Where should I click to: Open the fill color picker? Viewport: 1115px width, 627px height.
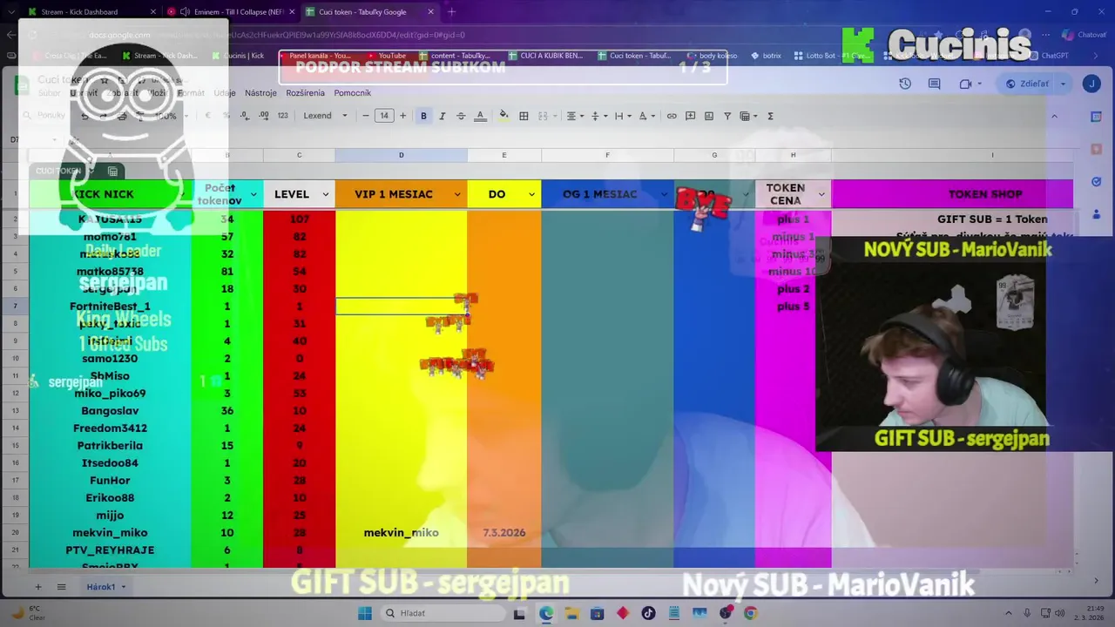503,116
